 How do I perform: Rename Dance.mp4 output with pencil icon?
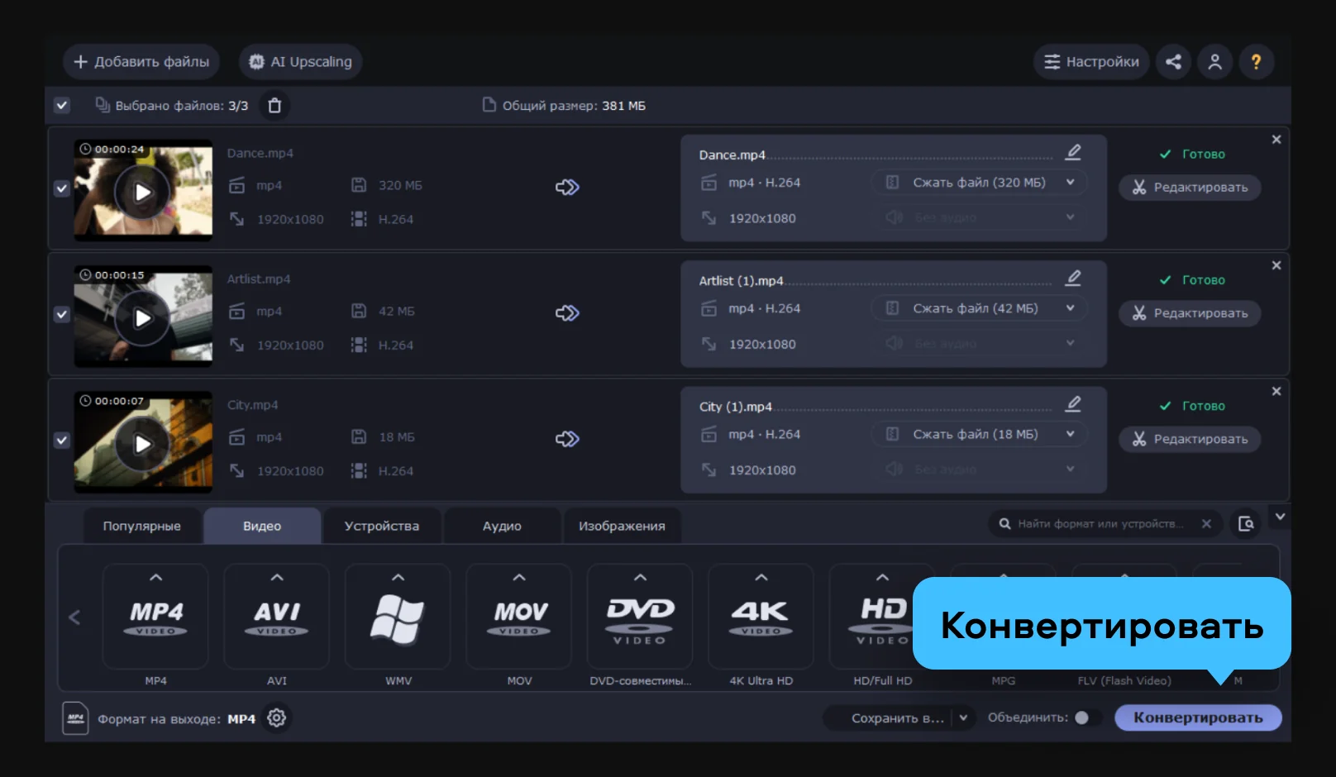pos(1073,153)
